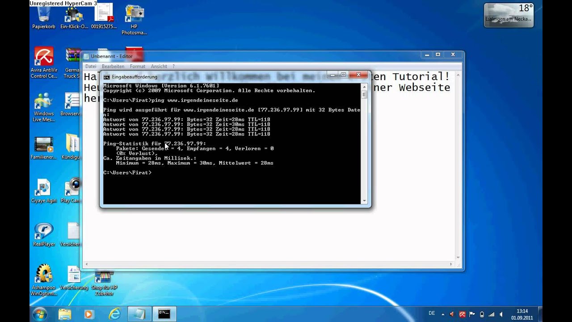The width and height of the screenshot is (572, 322).
Task: Open the Familiener... desktop item
Action: point(44,148)
